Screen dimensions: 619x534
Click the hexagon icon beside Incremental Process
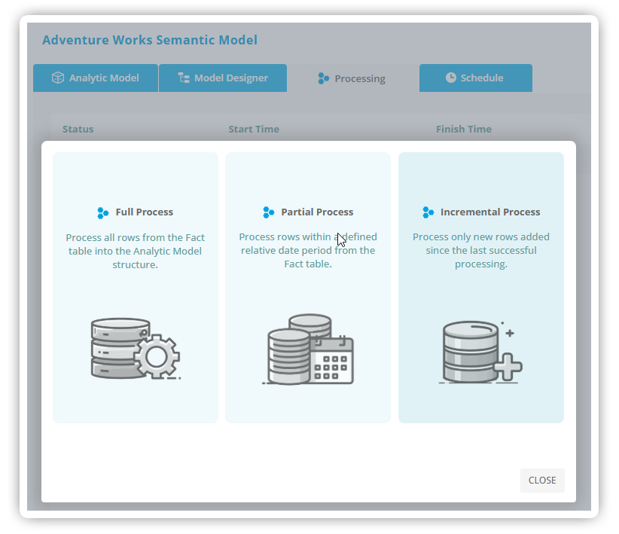[428, 212]
